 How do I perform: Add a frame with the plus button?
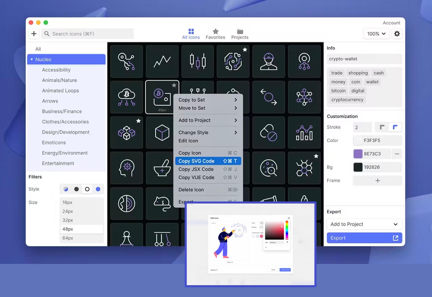pos(377,181)
